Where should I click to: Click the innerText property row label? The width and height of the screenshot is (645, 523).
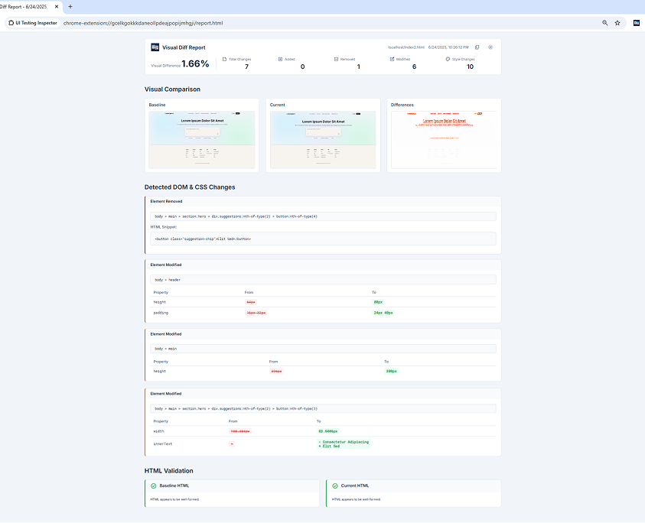pos(163,444)
